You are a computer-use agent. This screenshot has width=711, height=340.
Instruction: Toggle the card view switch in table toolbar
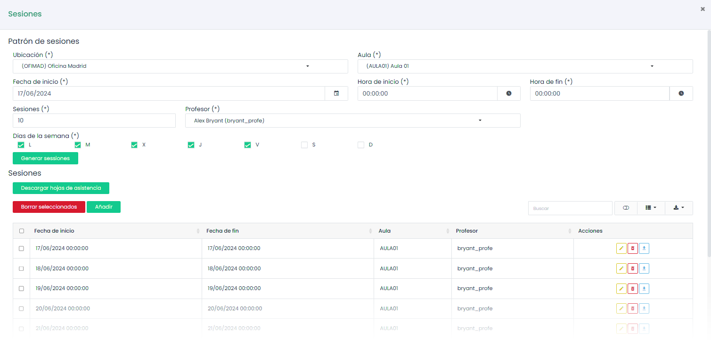tap(626, 208)
